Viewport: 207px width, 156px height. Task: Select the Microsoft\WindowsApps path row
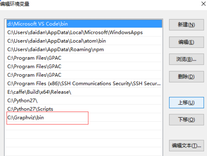[x=84, y=32]
